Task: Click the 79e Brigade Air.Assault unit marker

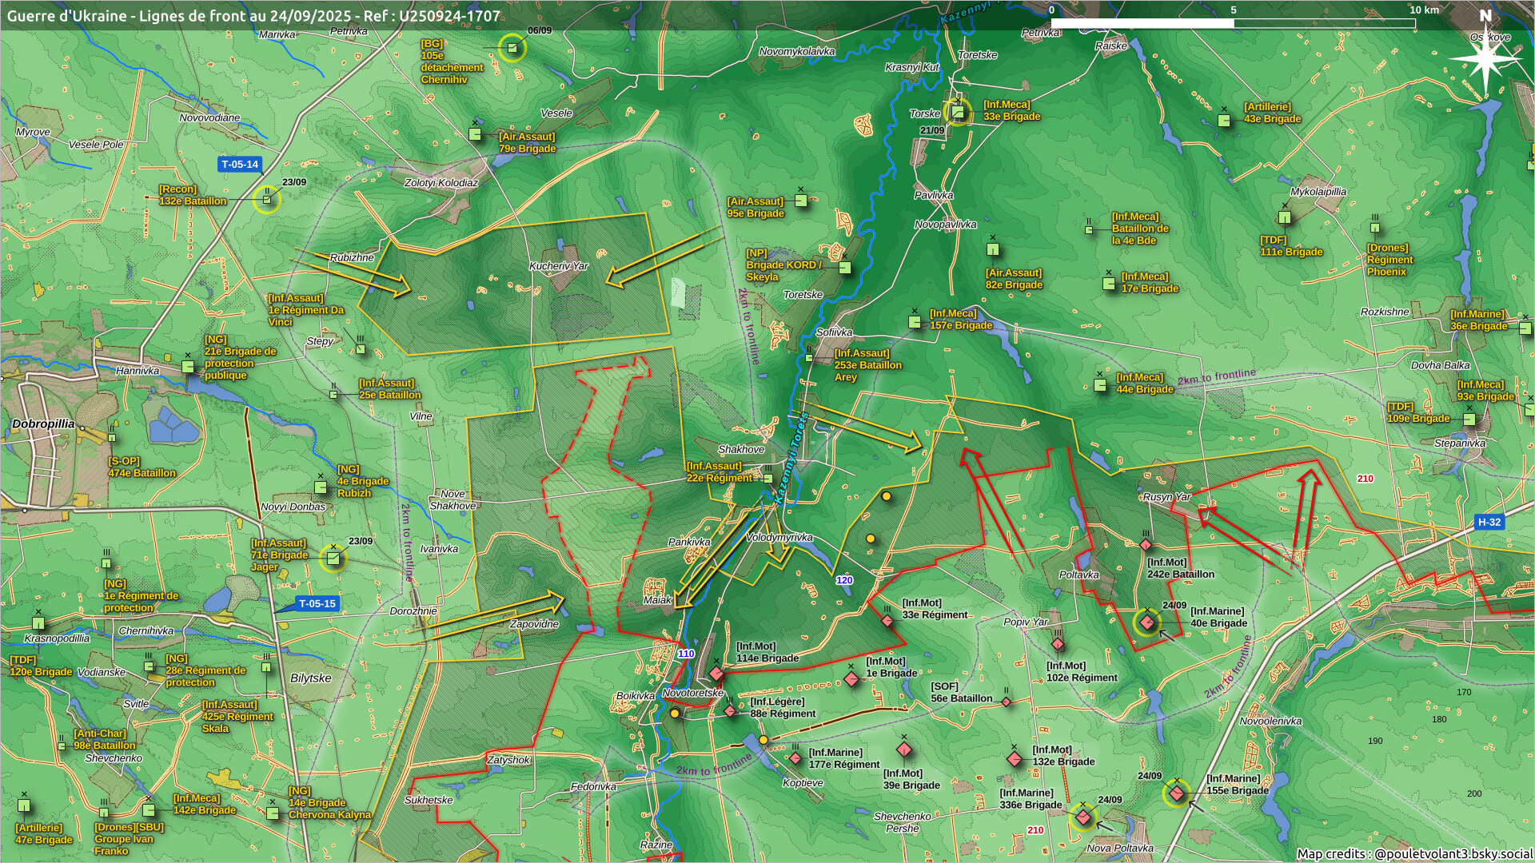Action: point(476,134)
